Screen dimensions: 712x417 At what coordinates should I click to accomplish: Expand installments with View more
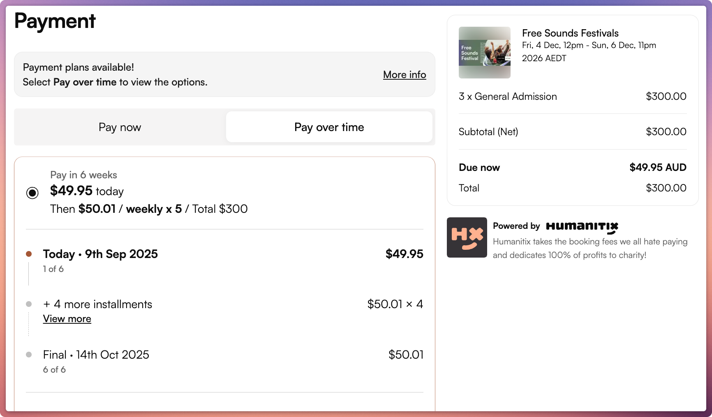click(x=67, y=319)
